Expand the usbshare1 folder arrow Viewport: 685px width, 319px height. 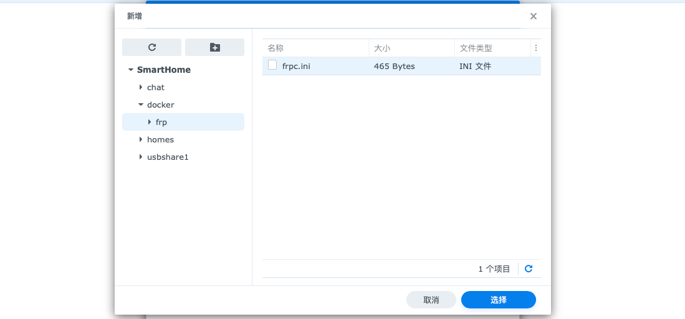141,157
